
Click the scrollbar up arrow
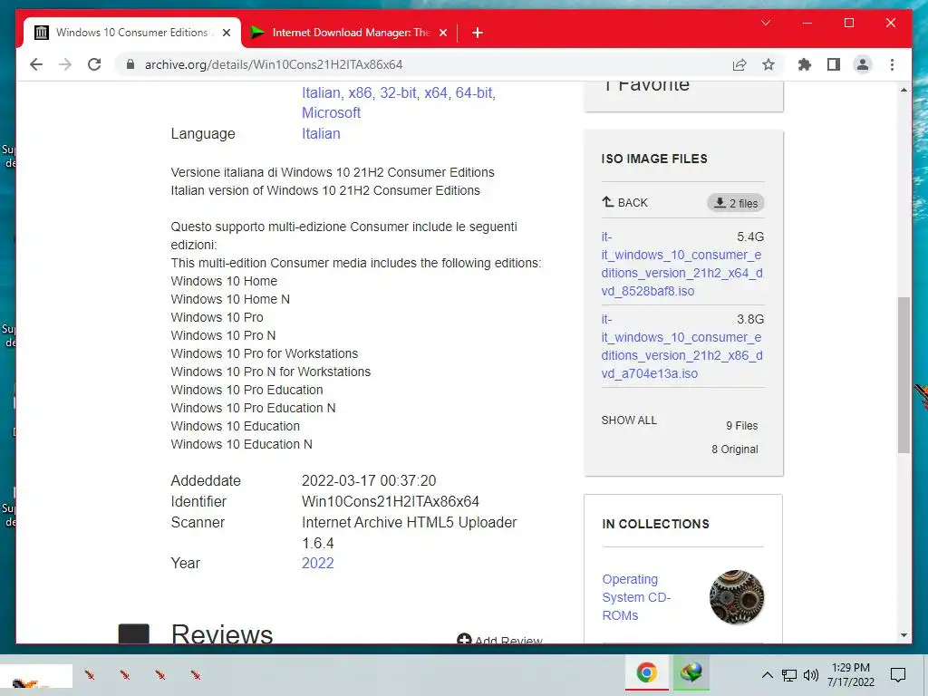904,90
